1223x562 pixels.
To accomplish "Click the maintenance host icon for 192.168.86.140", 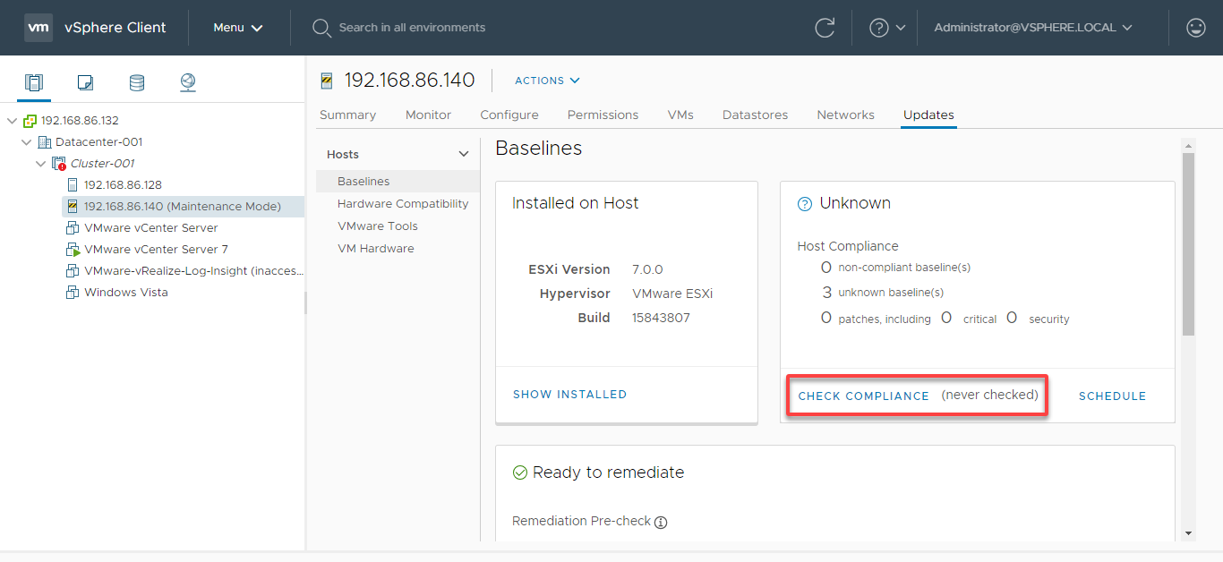I will pyautogui.click(x=73, y=207).
